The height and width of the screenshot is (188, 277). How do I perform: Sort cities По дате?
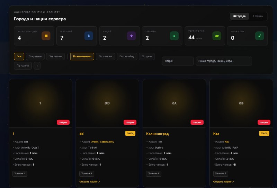point(147,57)
